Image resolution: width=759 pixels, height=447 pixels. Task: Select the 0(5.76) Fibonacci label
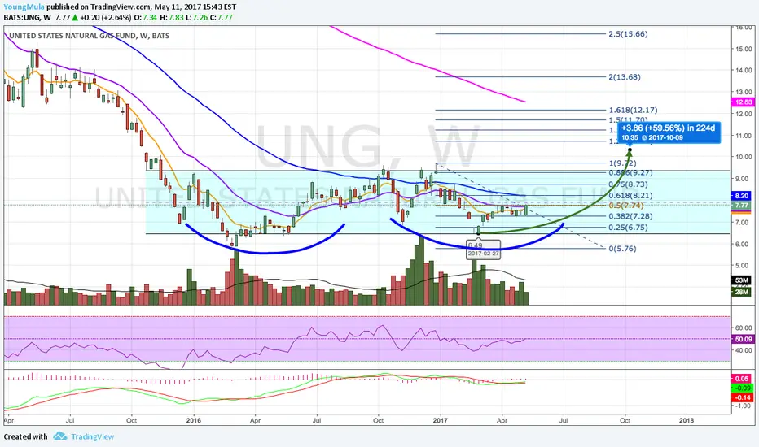pos(622,249)
